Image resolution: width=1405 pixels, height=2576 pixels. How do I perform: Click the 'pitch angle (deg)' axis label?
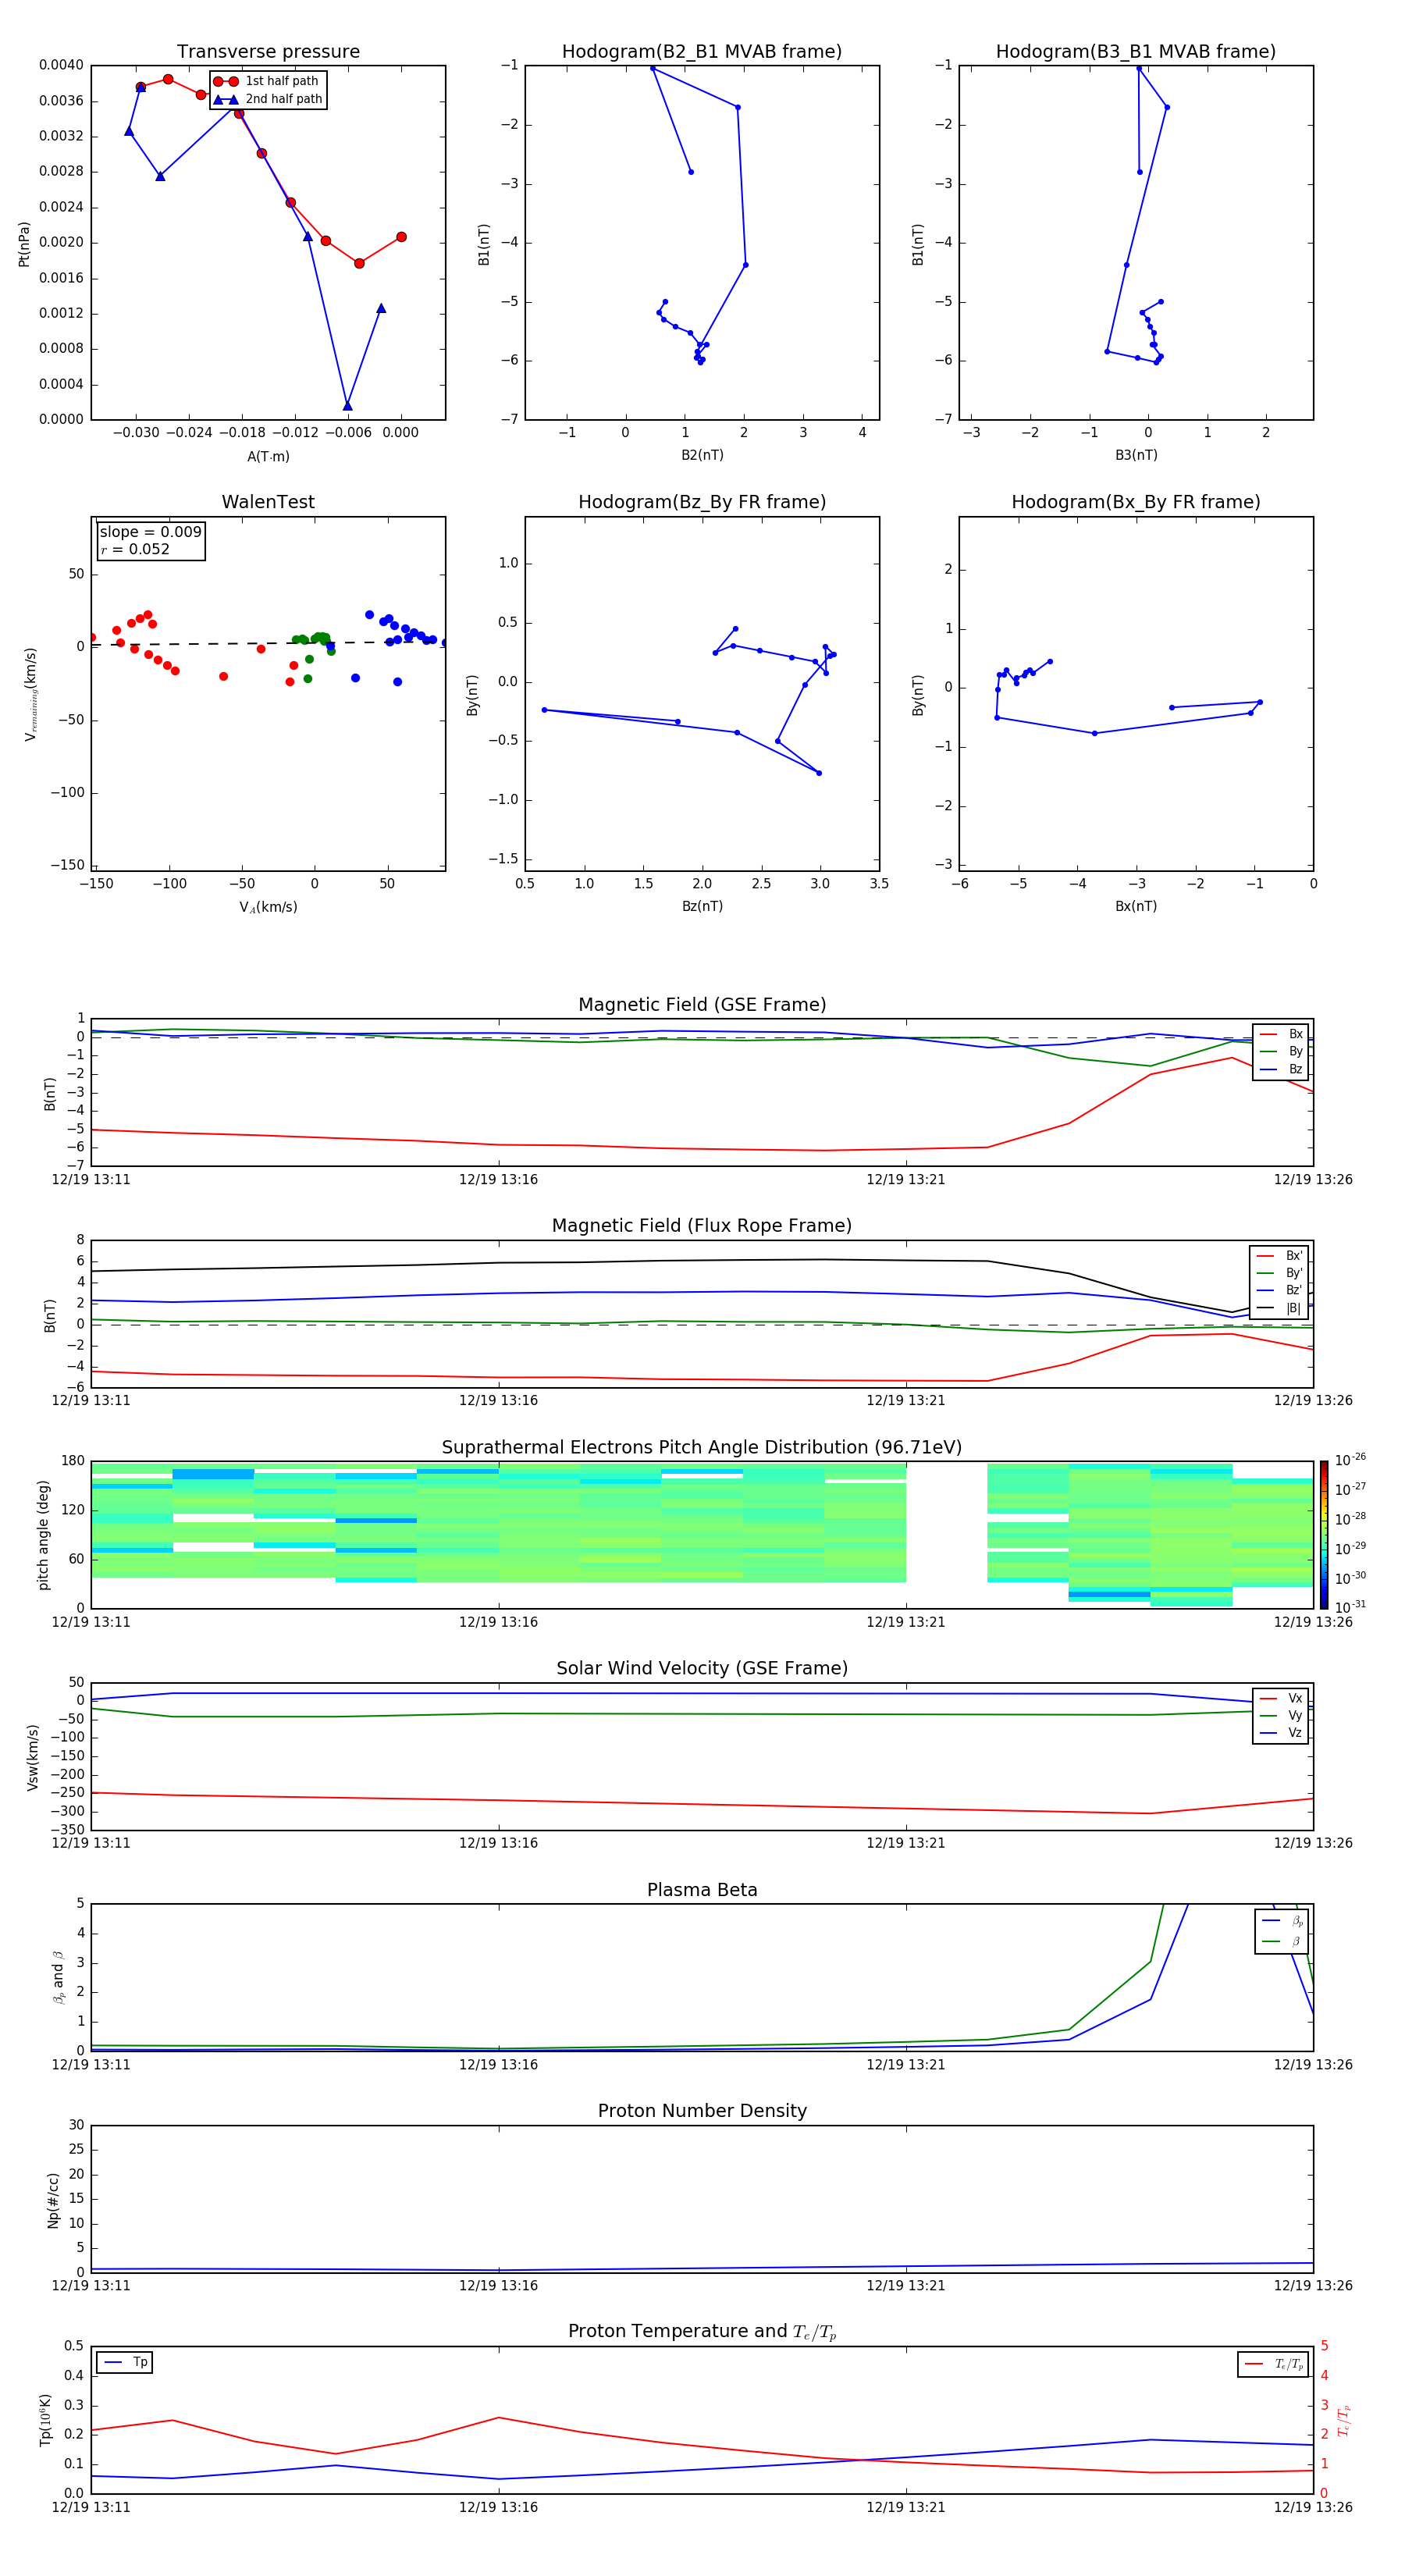[43, 1535]
